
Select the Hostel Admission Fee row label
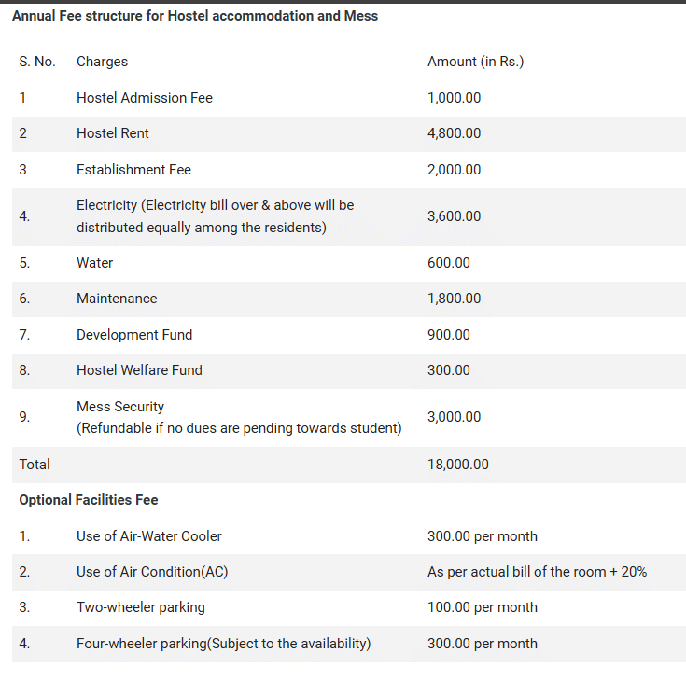[145, 98]
